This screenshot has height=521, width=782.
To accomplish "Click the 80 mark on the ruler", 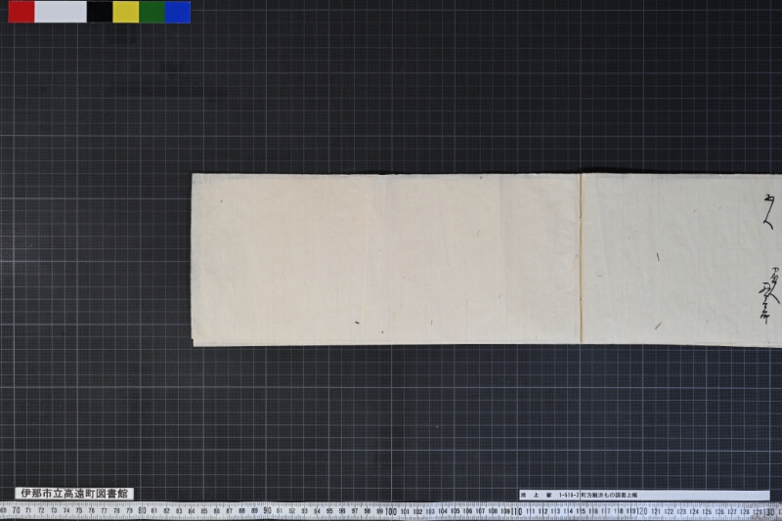I will 142,510.
